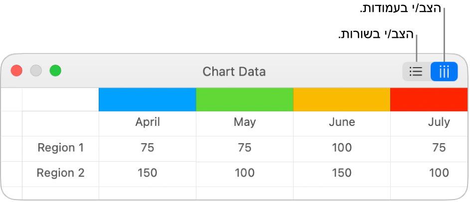470x202 pixels.
Task: Select the May column header cell
Action: 245,122
